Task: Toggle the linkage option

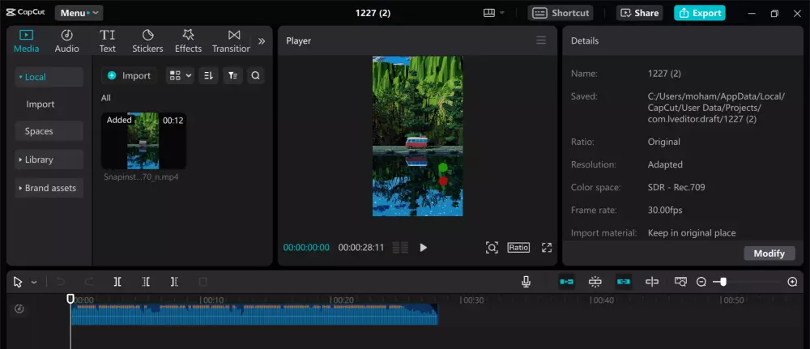Action: (624, 282)
